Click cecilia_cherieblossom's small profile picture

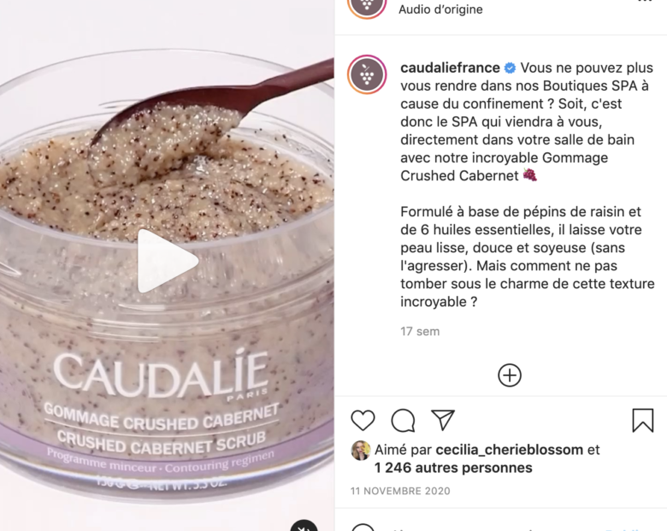361,450
